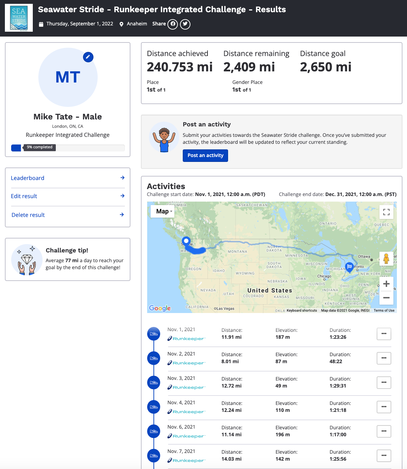Zoom in on the map
Screen dimensions: 407x469
coord(386,284)
